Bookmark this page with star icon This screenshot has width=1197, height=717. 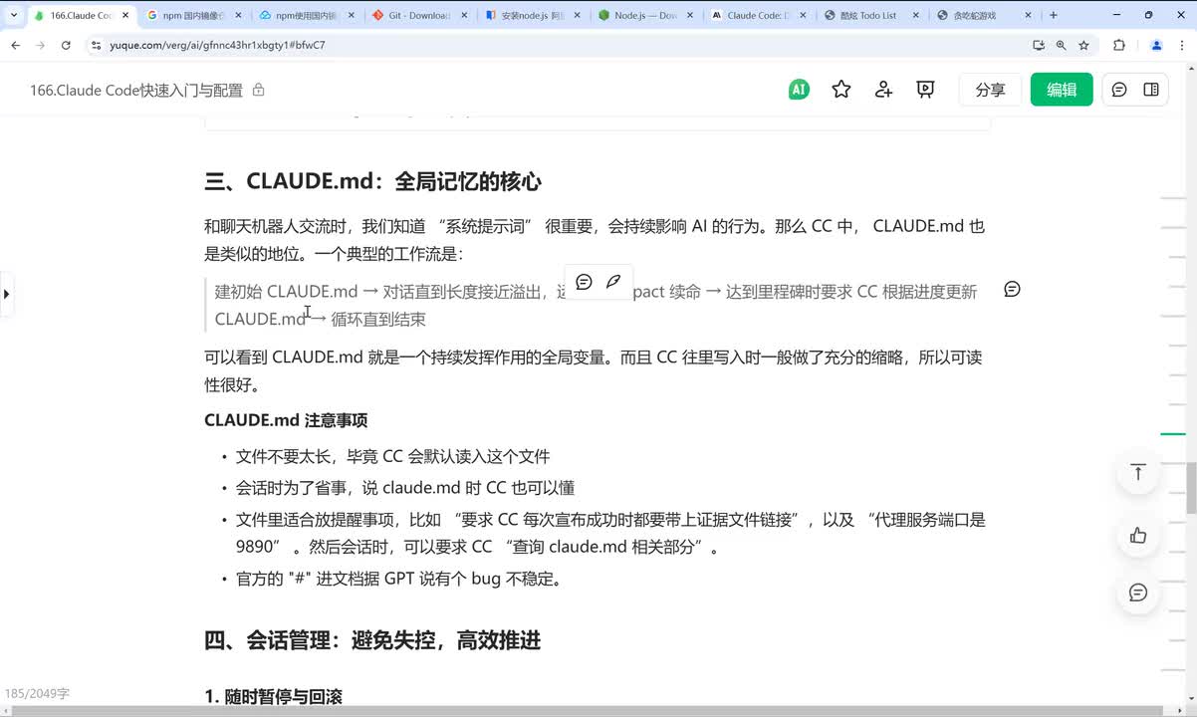[1083, 46]
